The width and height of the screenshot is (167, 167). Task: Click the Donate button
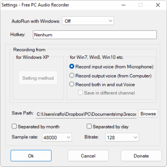[141, 156]
